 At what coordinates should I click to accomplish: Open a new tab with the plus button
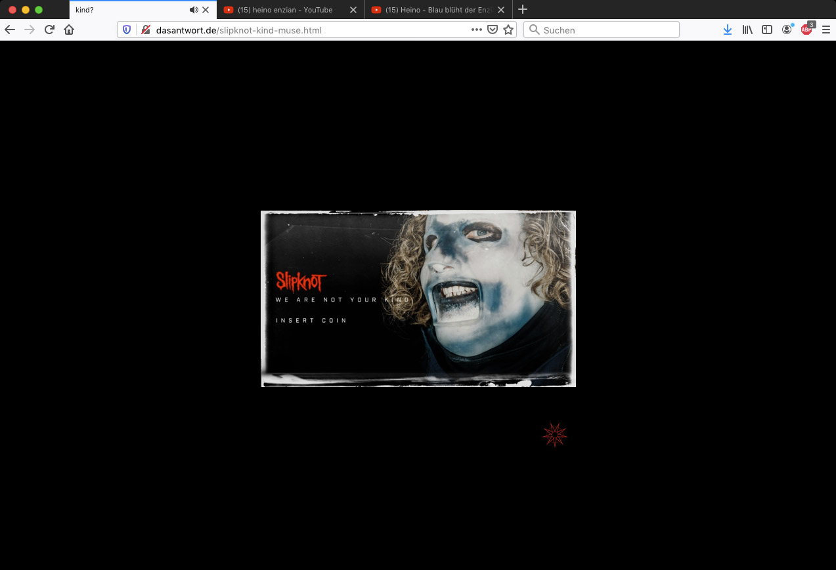523,10
